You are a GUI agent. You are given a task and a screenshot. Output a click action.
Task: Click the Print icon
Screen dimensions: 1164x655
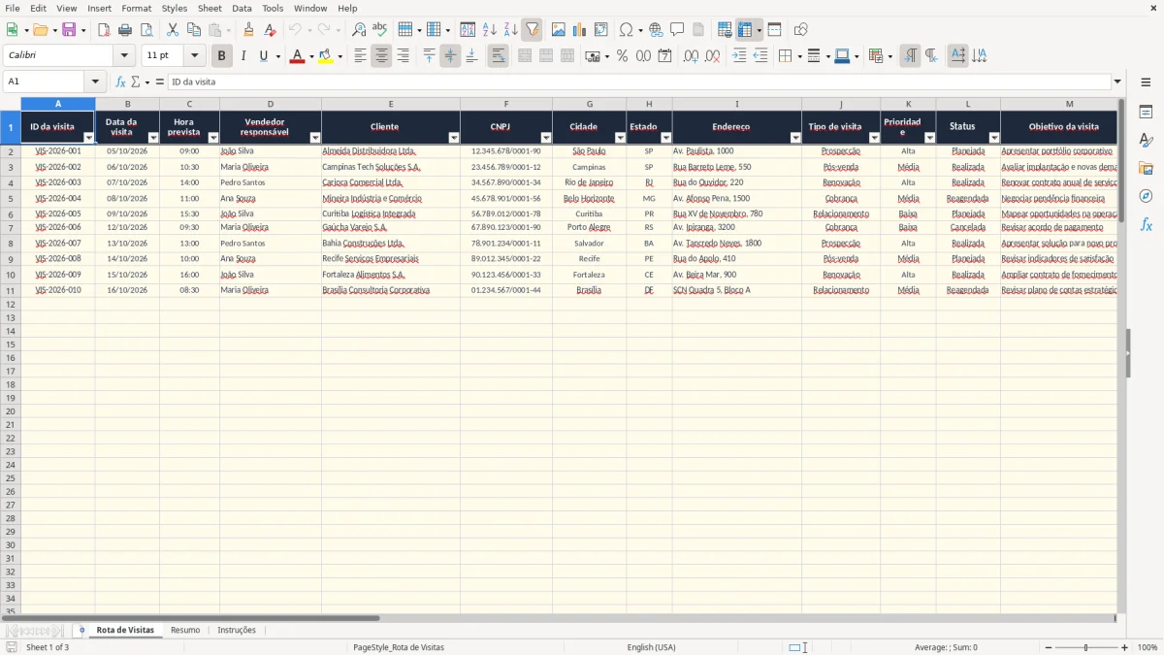(x=125, y=30)
